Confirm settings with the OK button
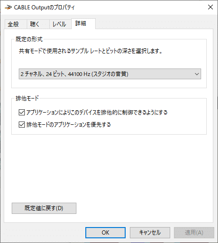The height and width of the screenshot is (243, 218). coord(105,233)
